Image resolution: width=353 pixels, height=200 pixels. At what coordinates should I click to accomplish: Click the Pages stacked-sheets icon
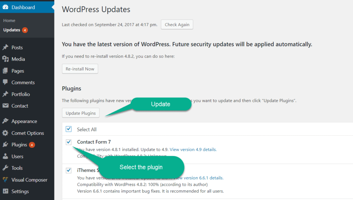(x=6, y=71)
